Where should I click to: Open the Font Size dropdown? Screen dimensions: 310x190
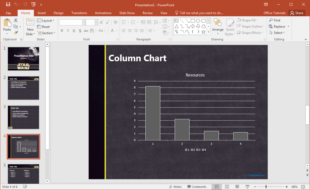pos(96,22)
